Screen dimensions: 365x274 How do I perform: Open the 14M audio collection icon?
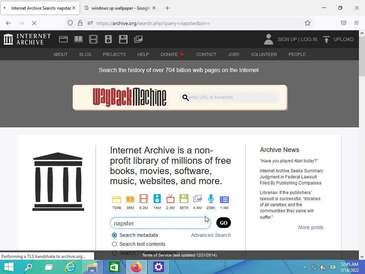click(x=157, y=199)
